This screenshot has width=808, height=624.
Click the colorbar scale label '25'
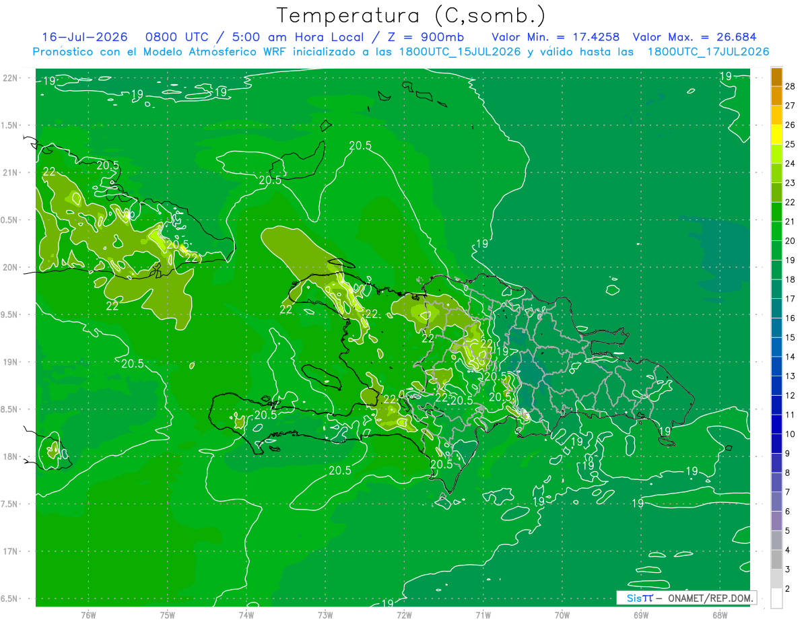tap(790, 144)
